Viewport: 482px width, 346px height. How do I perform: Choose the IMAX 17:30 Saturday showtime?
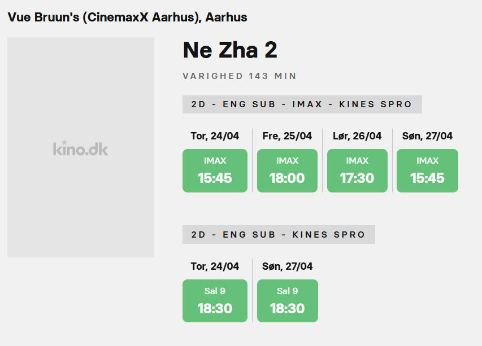point(357,170)
